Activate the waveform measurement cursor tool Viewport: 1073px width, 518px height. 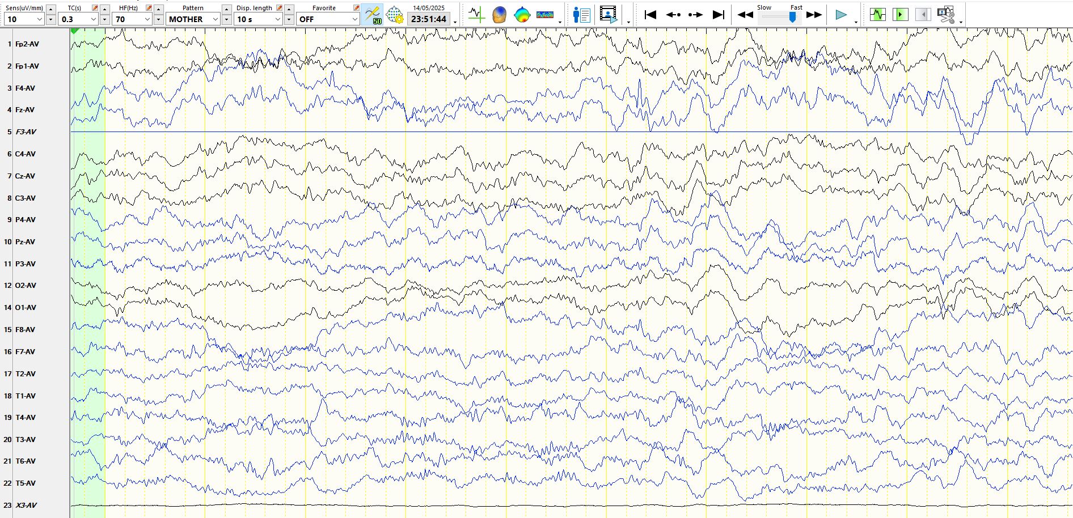pos(476,15)
